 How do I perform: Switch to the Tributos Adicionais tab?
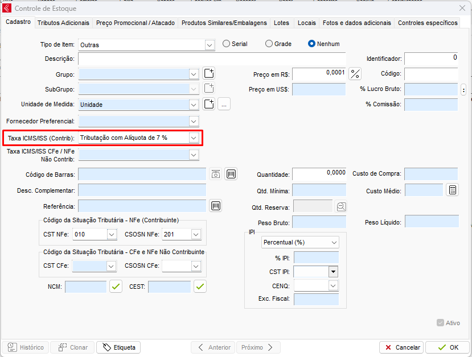pyautogui.click(x=63, y=23)
